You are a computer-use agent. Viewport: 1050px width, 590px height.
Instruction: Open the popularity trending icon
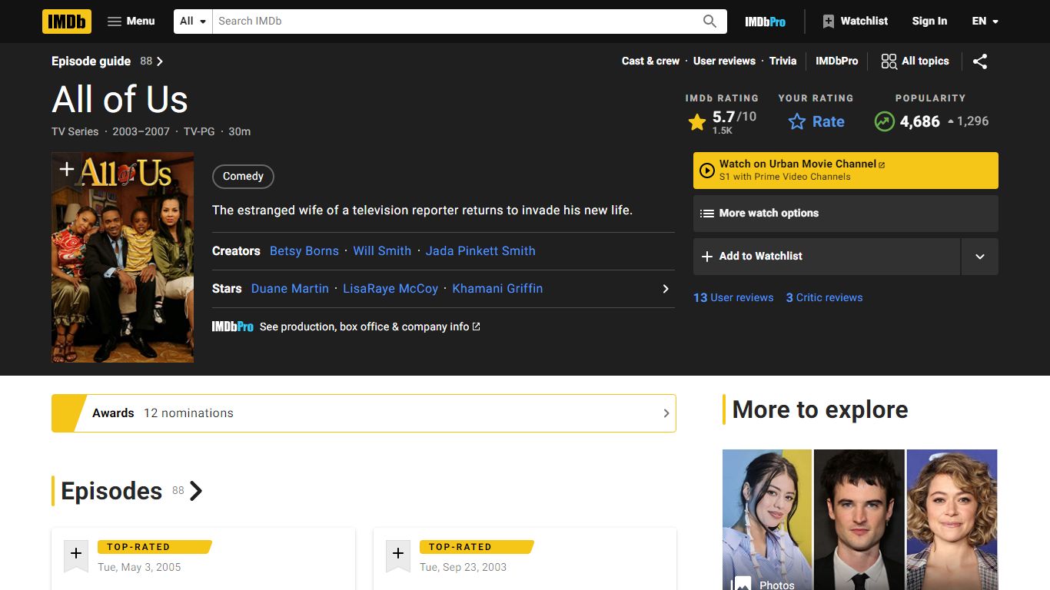(885, 121)
